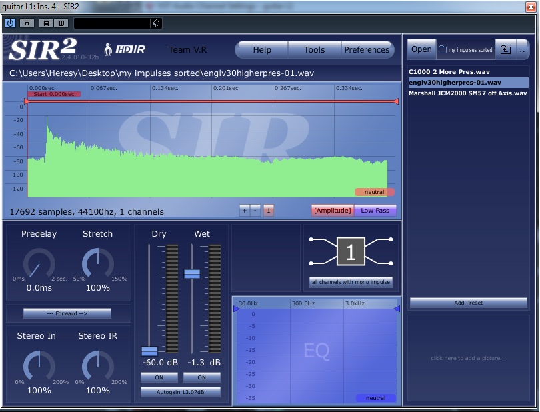Click the Dry value '-60.0 dB'
The width and height of the screenshot is (540, 412).
[x=160, y=363]
